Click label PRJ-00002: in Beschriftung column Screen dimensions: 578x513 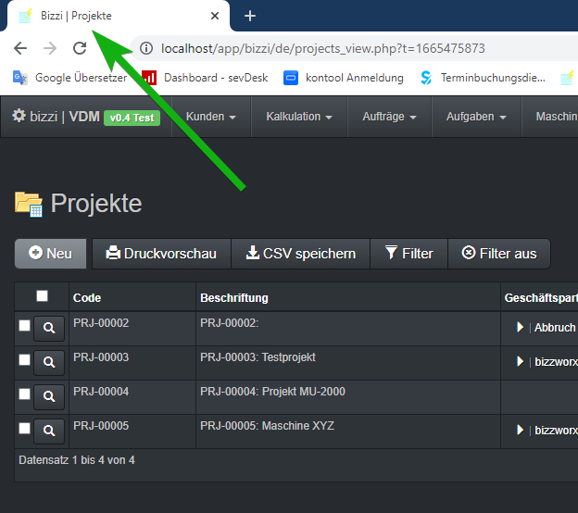[230, 323]
